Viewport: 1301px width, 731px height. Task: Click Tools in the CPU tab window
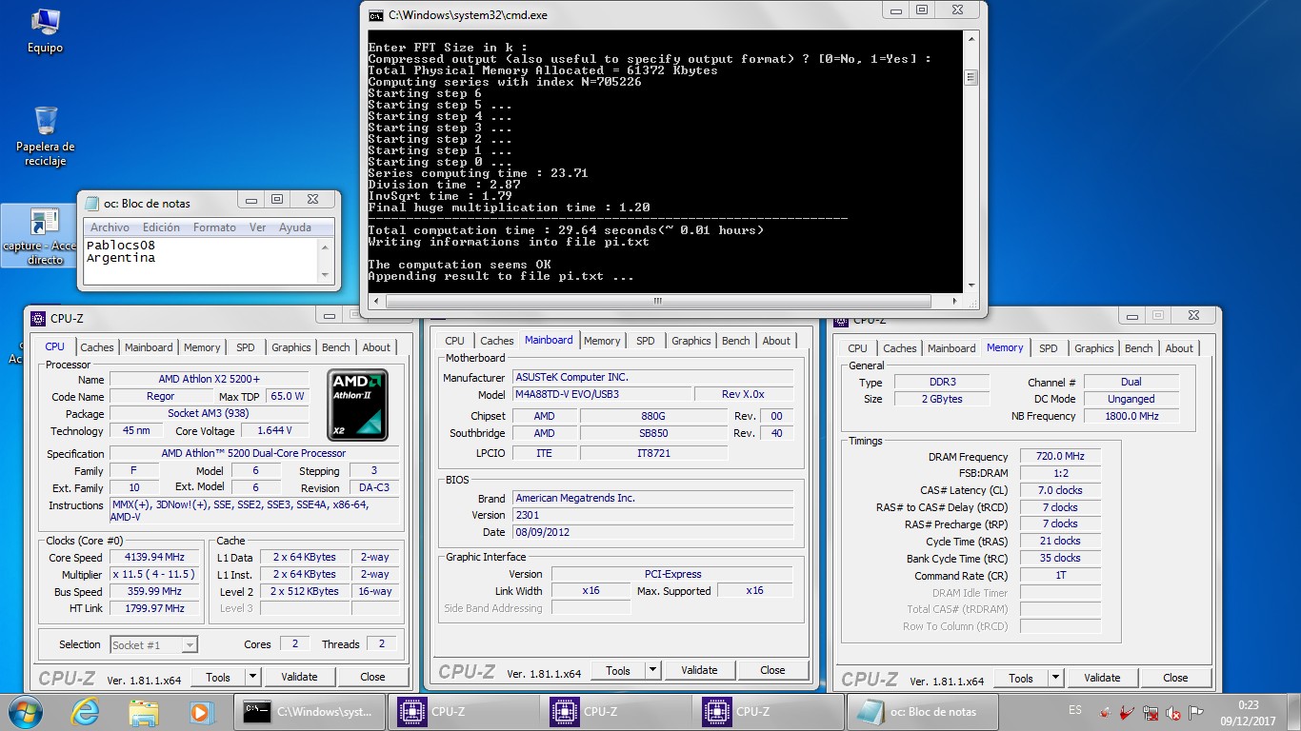[218, 677]
